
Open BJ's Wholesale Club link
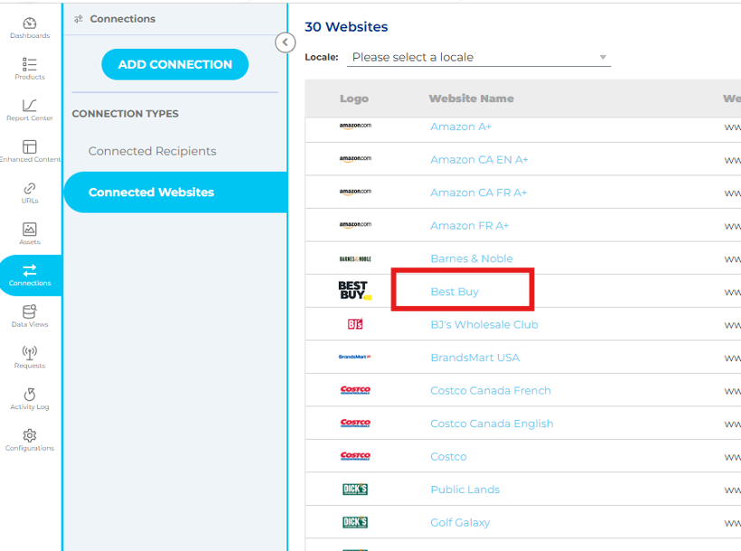coord(484,324)
